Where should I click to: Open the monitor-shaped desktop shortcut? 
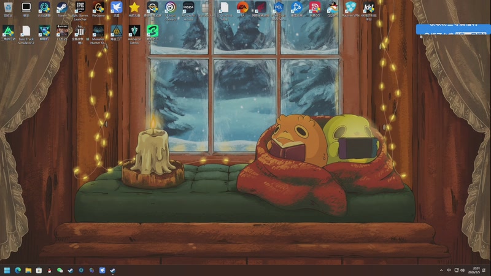pyautogui.click(x=26, y=9)
